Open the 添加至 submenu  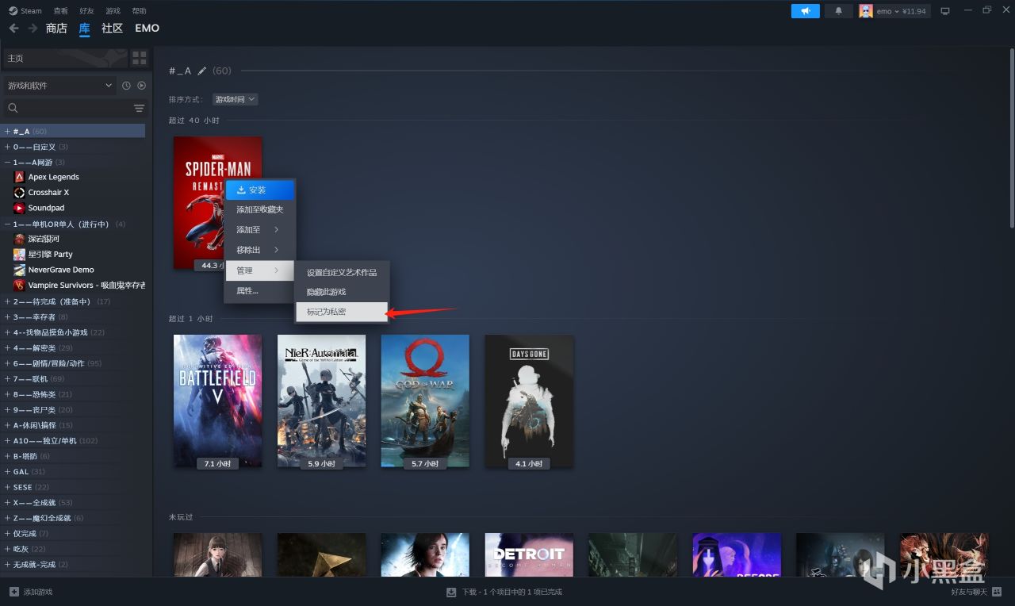pos(260,229)
